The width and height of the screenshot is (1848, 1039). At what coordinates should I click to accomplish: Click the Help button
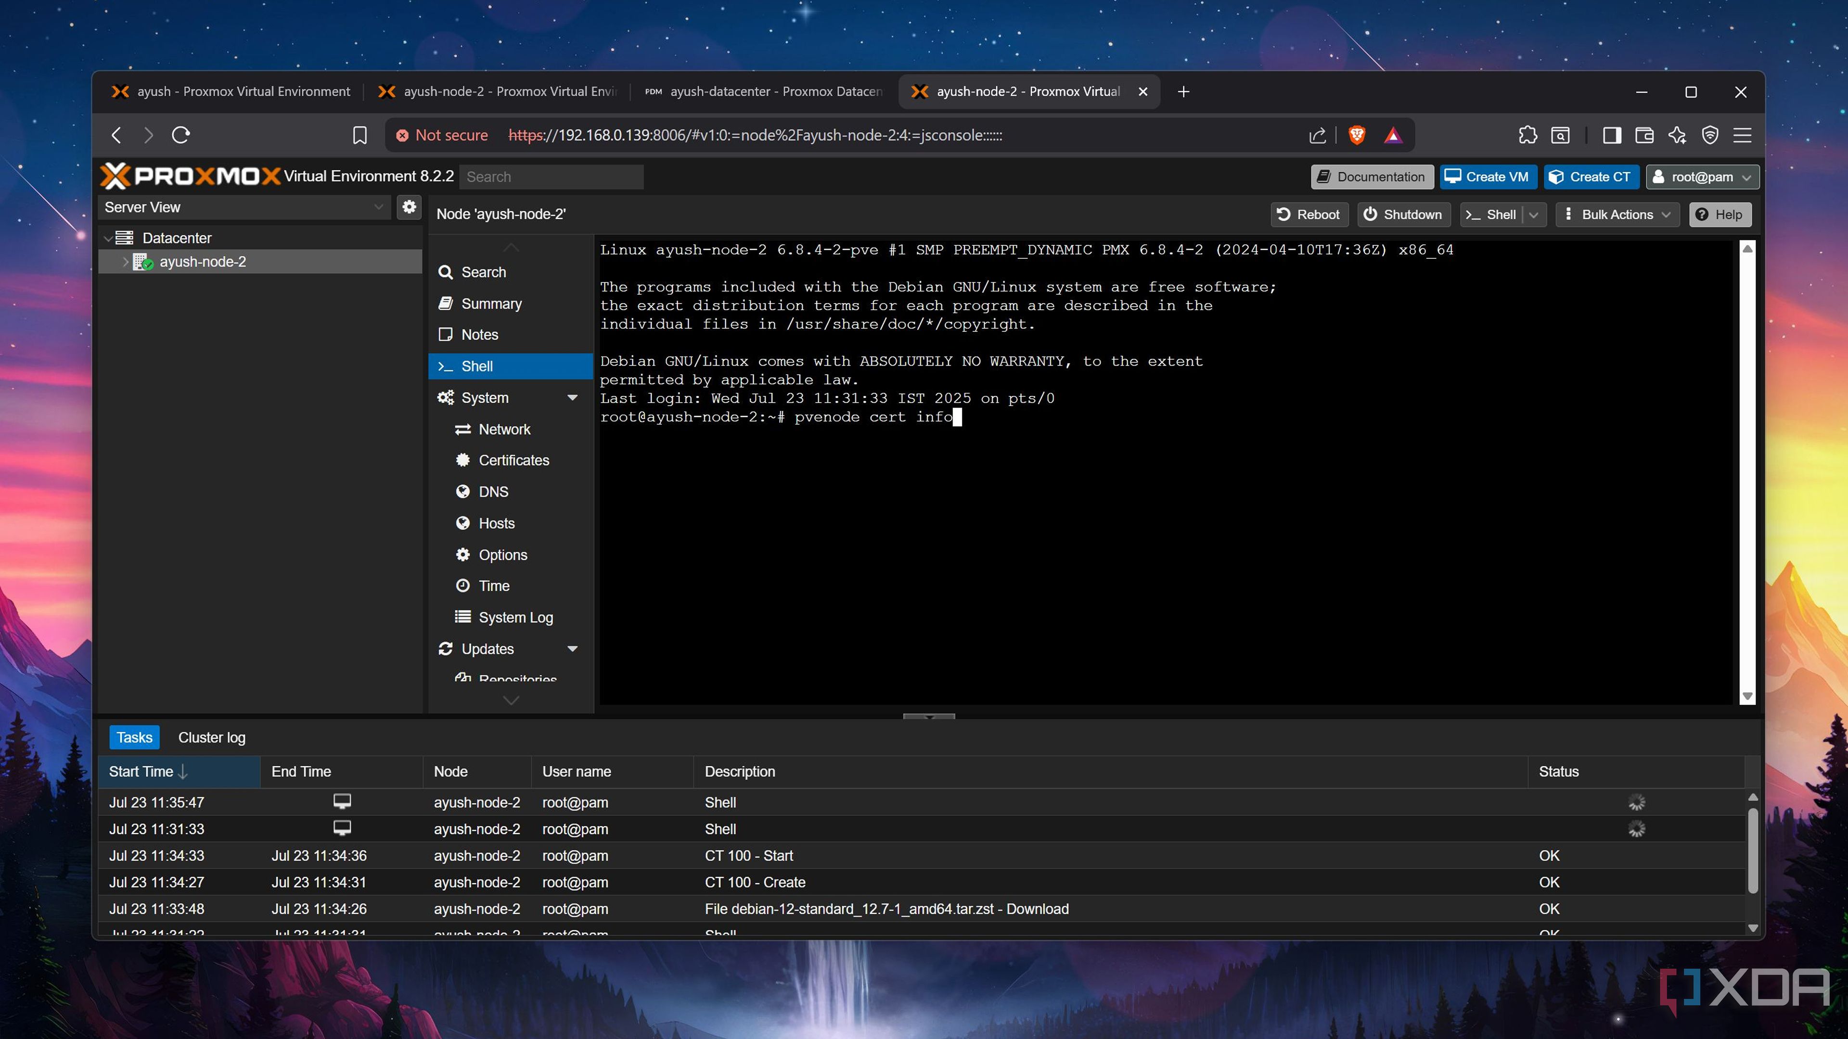click(x=1720, y=215)
